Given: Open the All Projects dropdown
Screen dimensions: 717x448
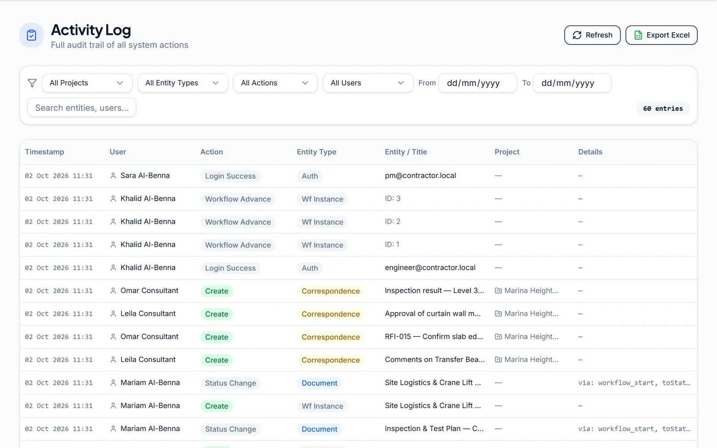Looking at the screenshot, I should [87, 83].
